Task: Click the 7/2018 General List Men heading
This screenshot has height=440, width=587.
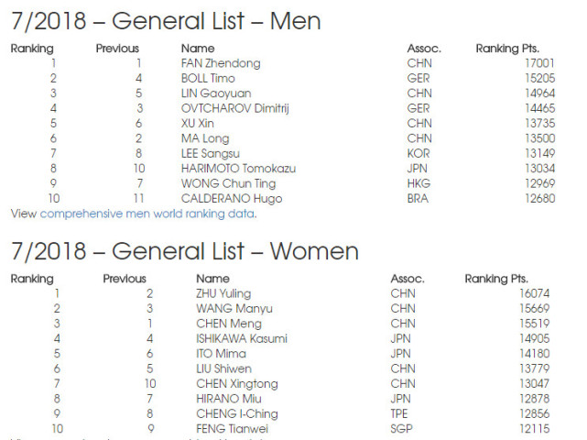Action: pyautogui.click(x=166, y=21)
